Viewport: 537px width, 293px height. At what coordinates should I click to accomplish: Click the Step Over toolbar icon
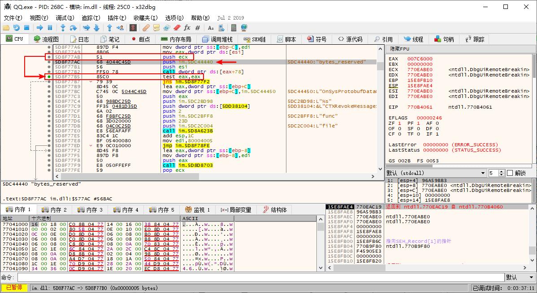tap(73, 28)
